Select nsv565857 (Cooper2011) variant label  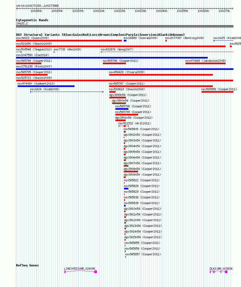[143, 254]
